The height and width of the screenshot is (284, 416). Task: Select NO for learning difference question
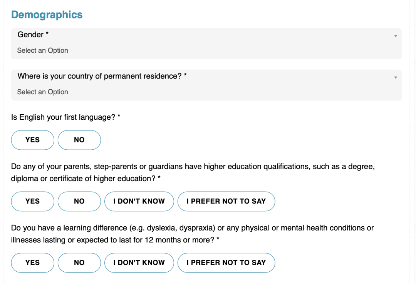click(x=79, y=263)
